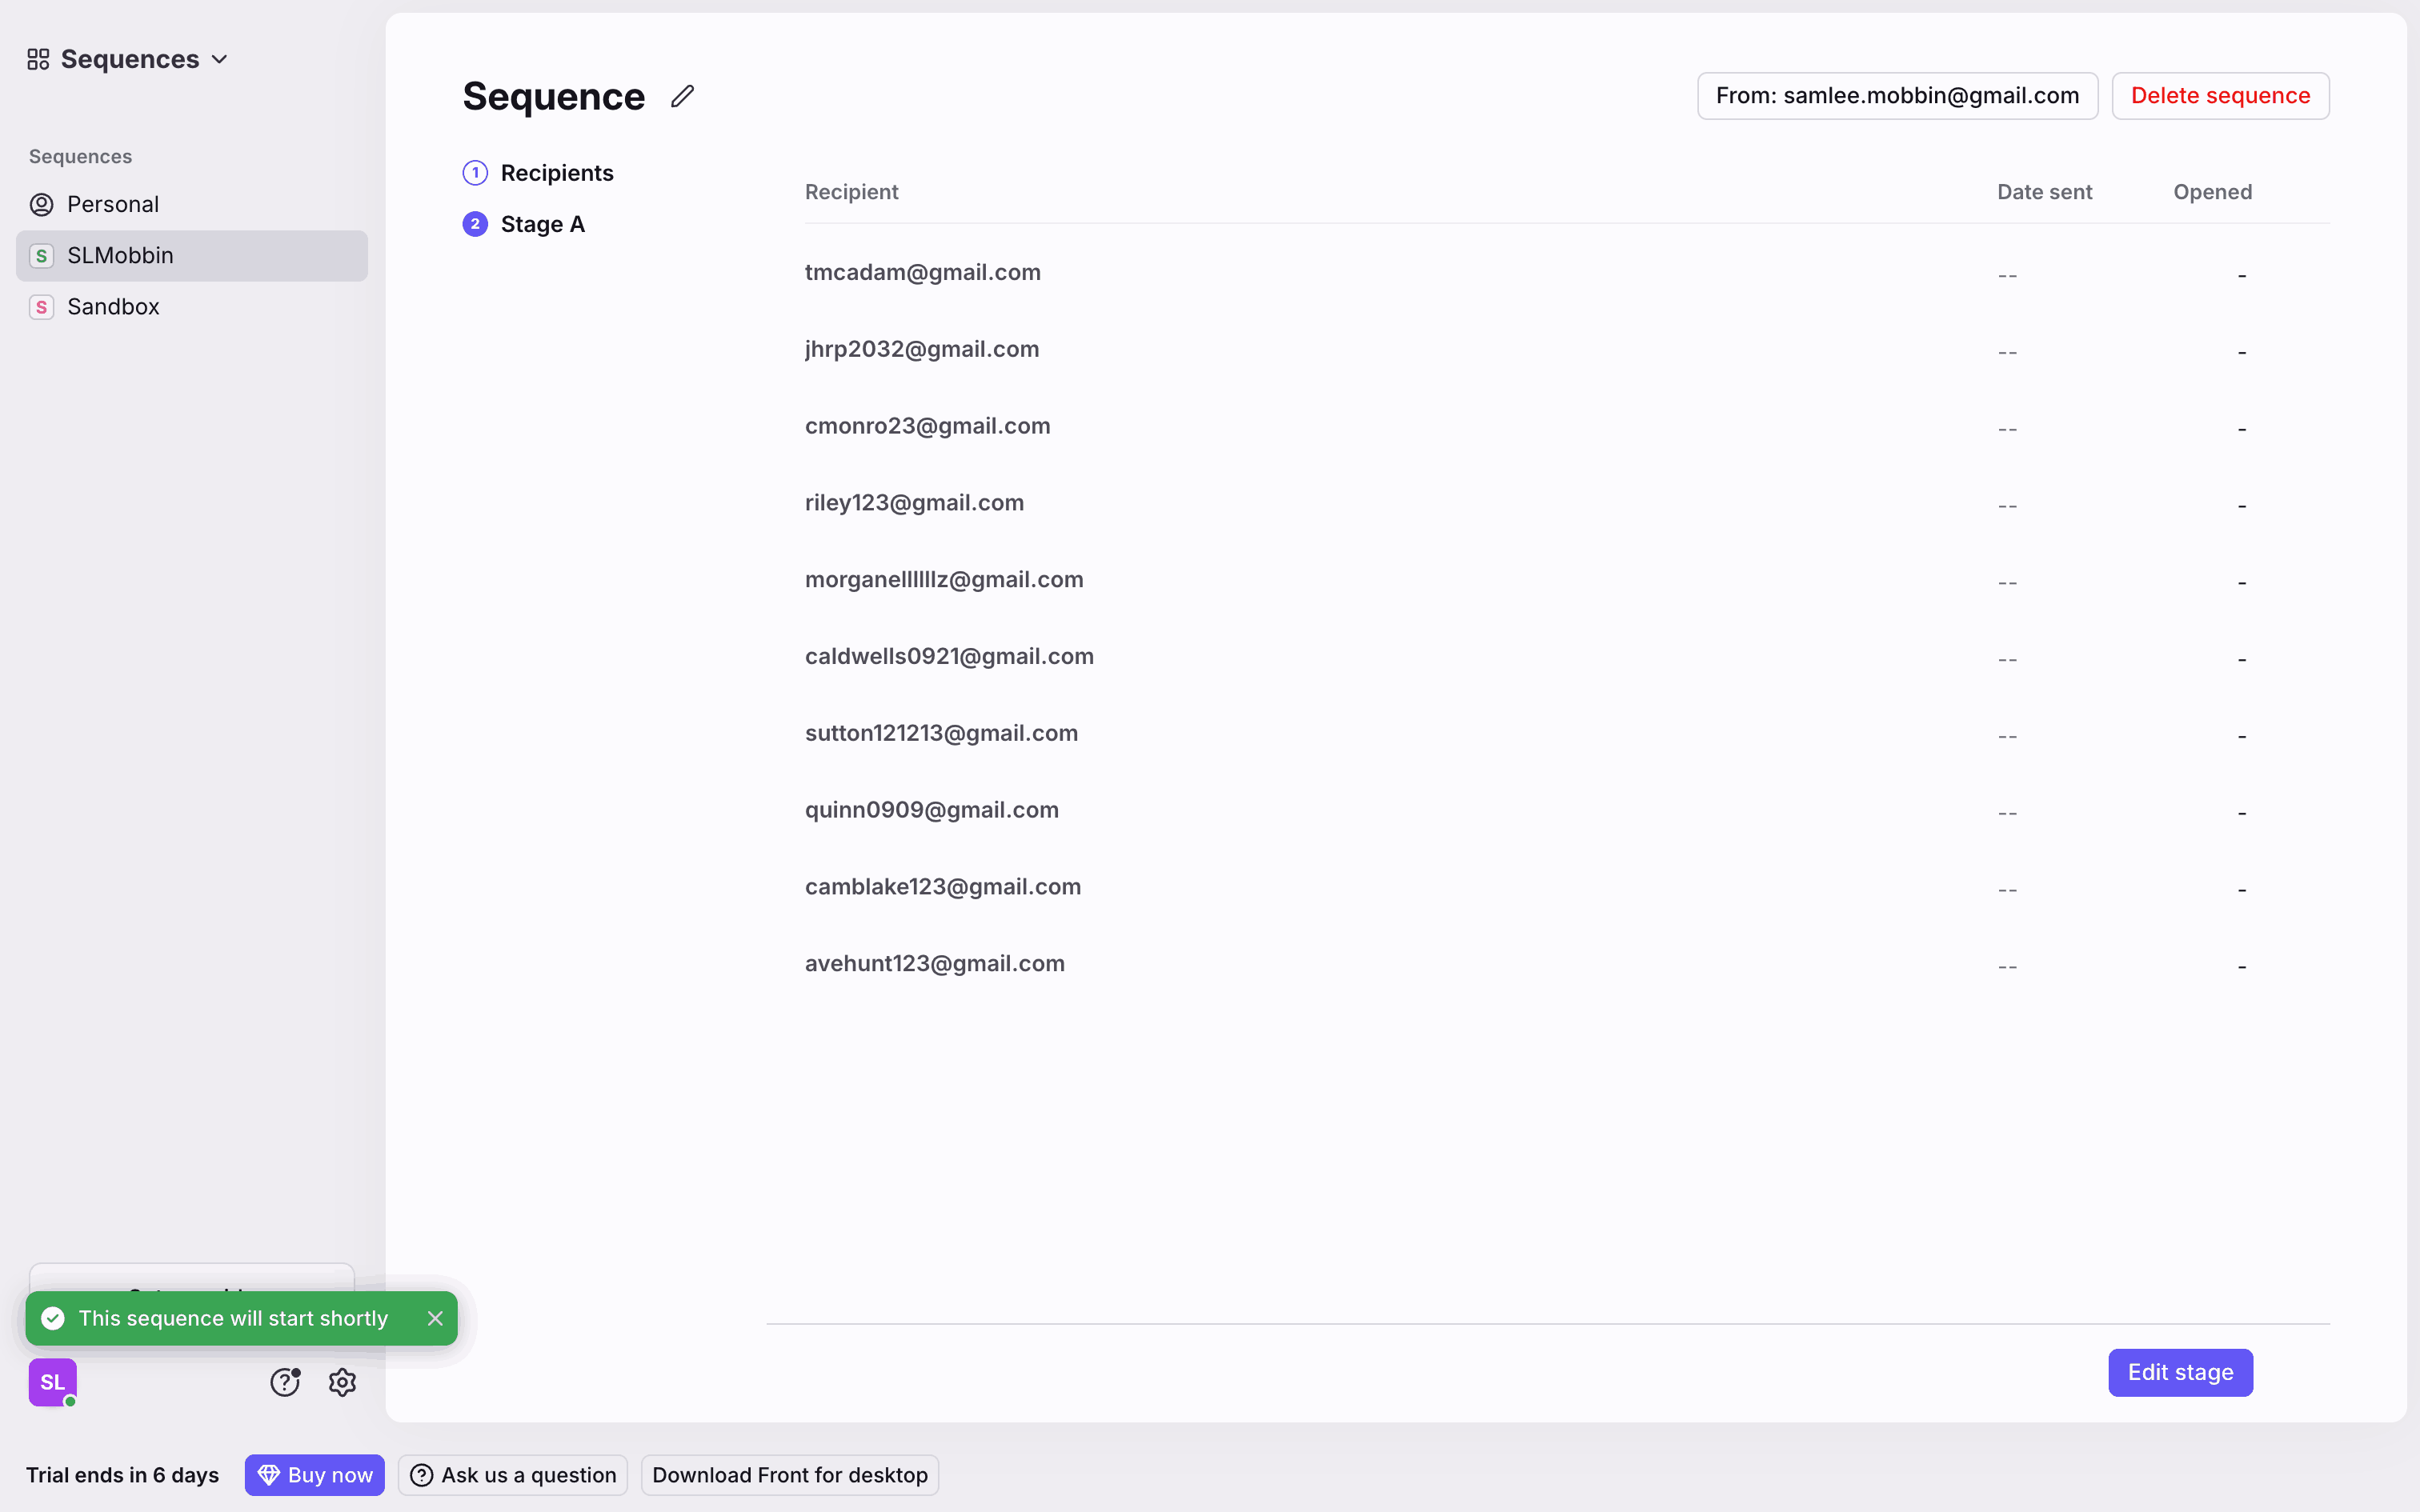
Task: Select the Stage A step
Action: pos(542,224)
